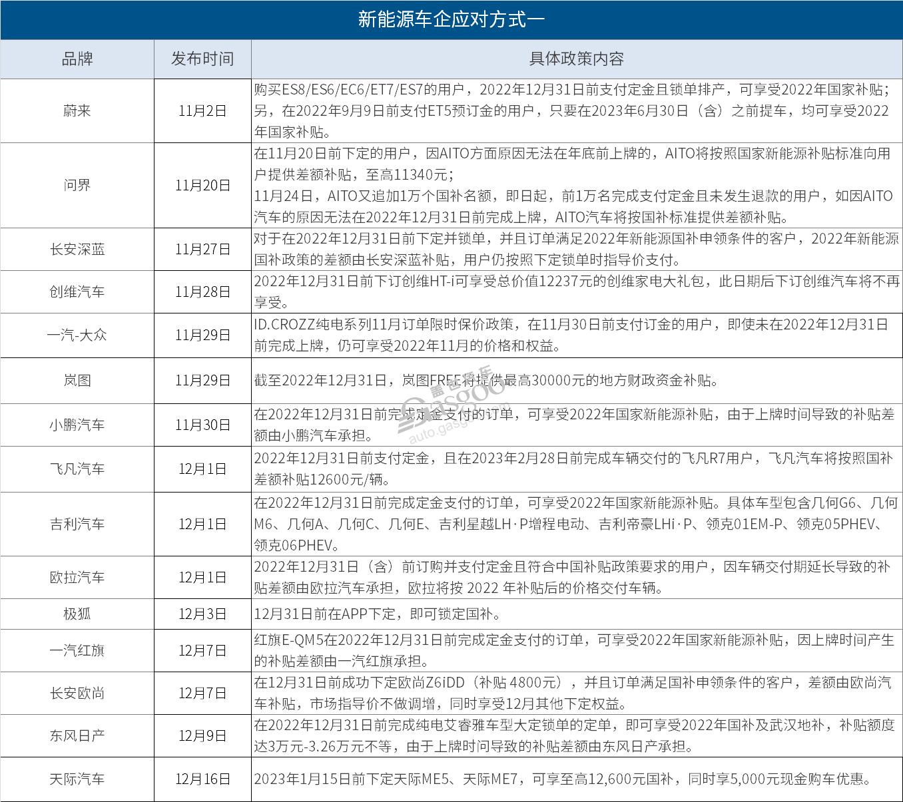
Task: Select the 品牌 column header
Action: pos(77,59)
